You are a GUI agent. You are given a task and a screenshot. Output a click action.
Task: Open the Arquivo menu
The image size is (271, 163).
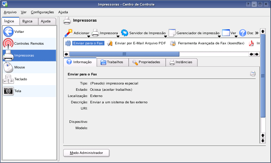(10, 12)
